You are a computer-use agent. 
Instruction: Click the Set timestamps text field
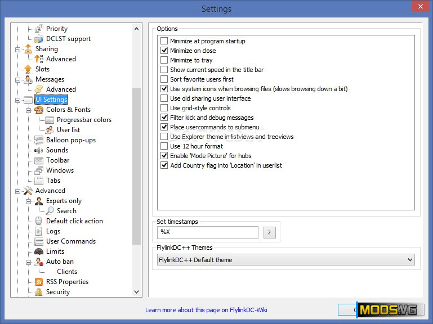207,232
